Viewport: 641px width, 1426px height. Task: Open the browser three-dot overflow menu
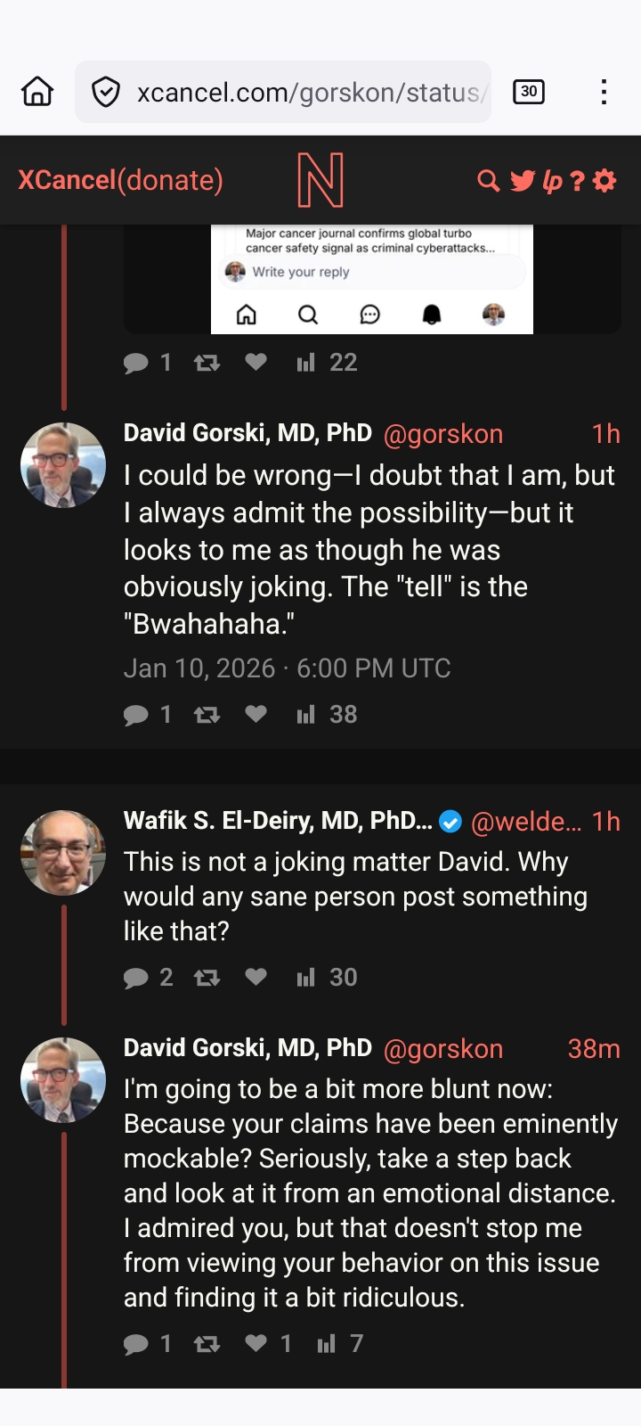(x=604, y=92)
